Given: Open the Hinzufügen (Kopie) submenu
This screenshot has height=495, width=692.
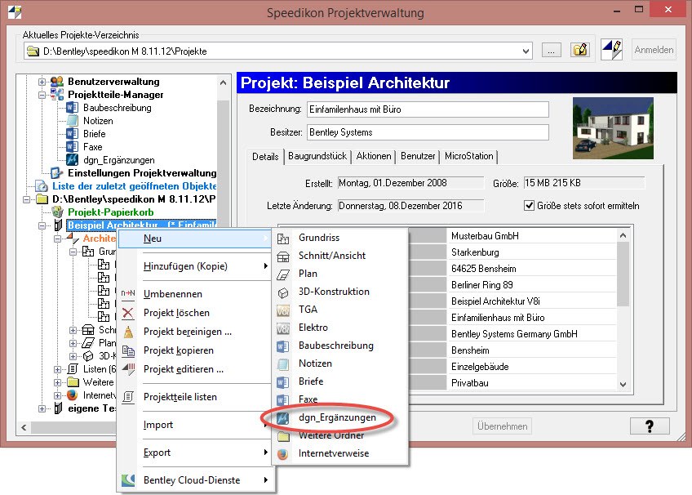Looking at the screenshot, I should [196, 266].
